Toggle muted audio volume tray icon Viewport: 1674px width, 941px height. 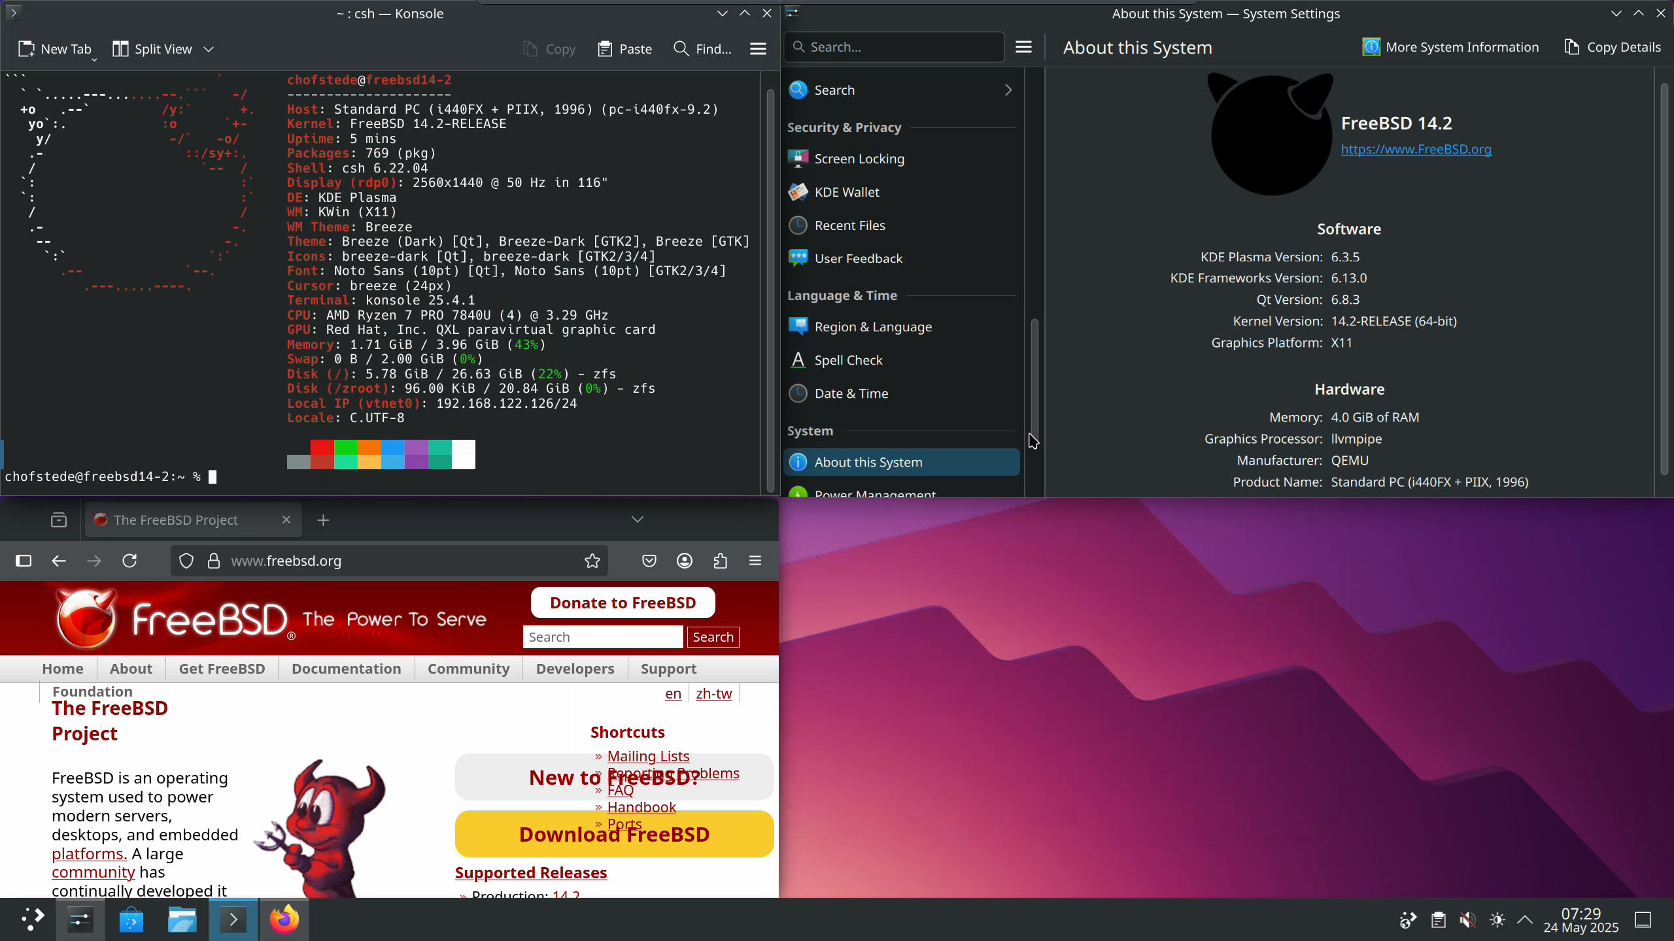(1467, 920)
